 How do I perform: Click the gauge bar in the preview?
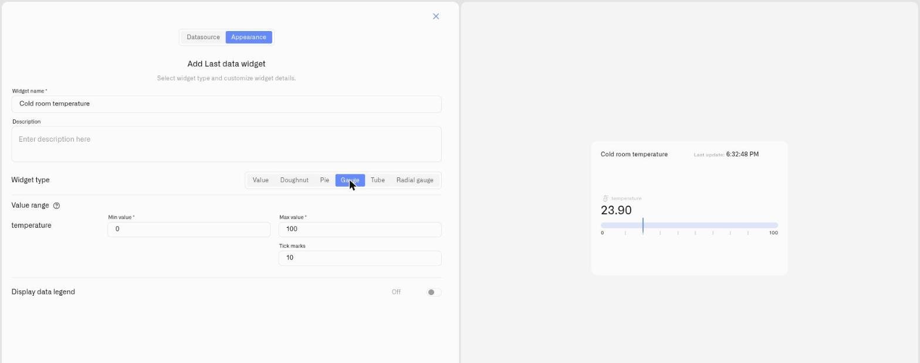click(x=689, y=225)
